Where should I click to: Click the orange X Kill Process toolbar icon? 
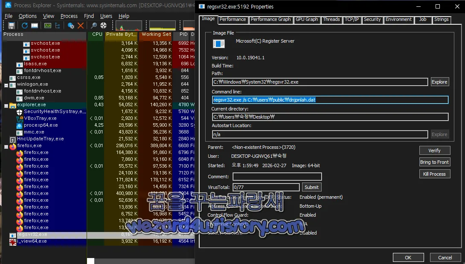80,26
